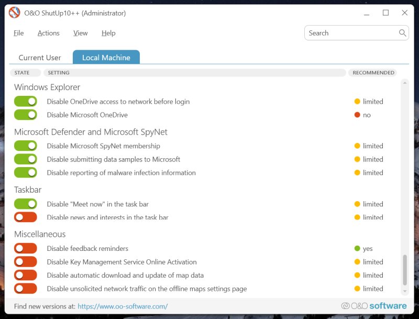Expand the View menu
419x319 pixels.
pyautogui.click(x=81, y=33)
